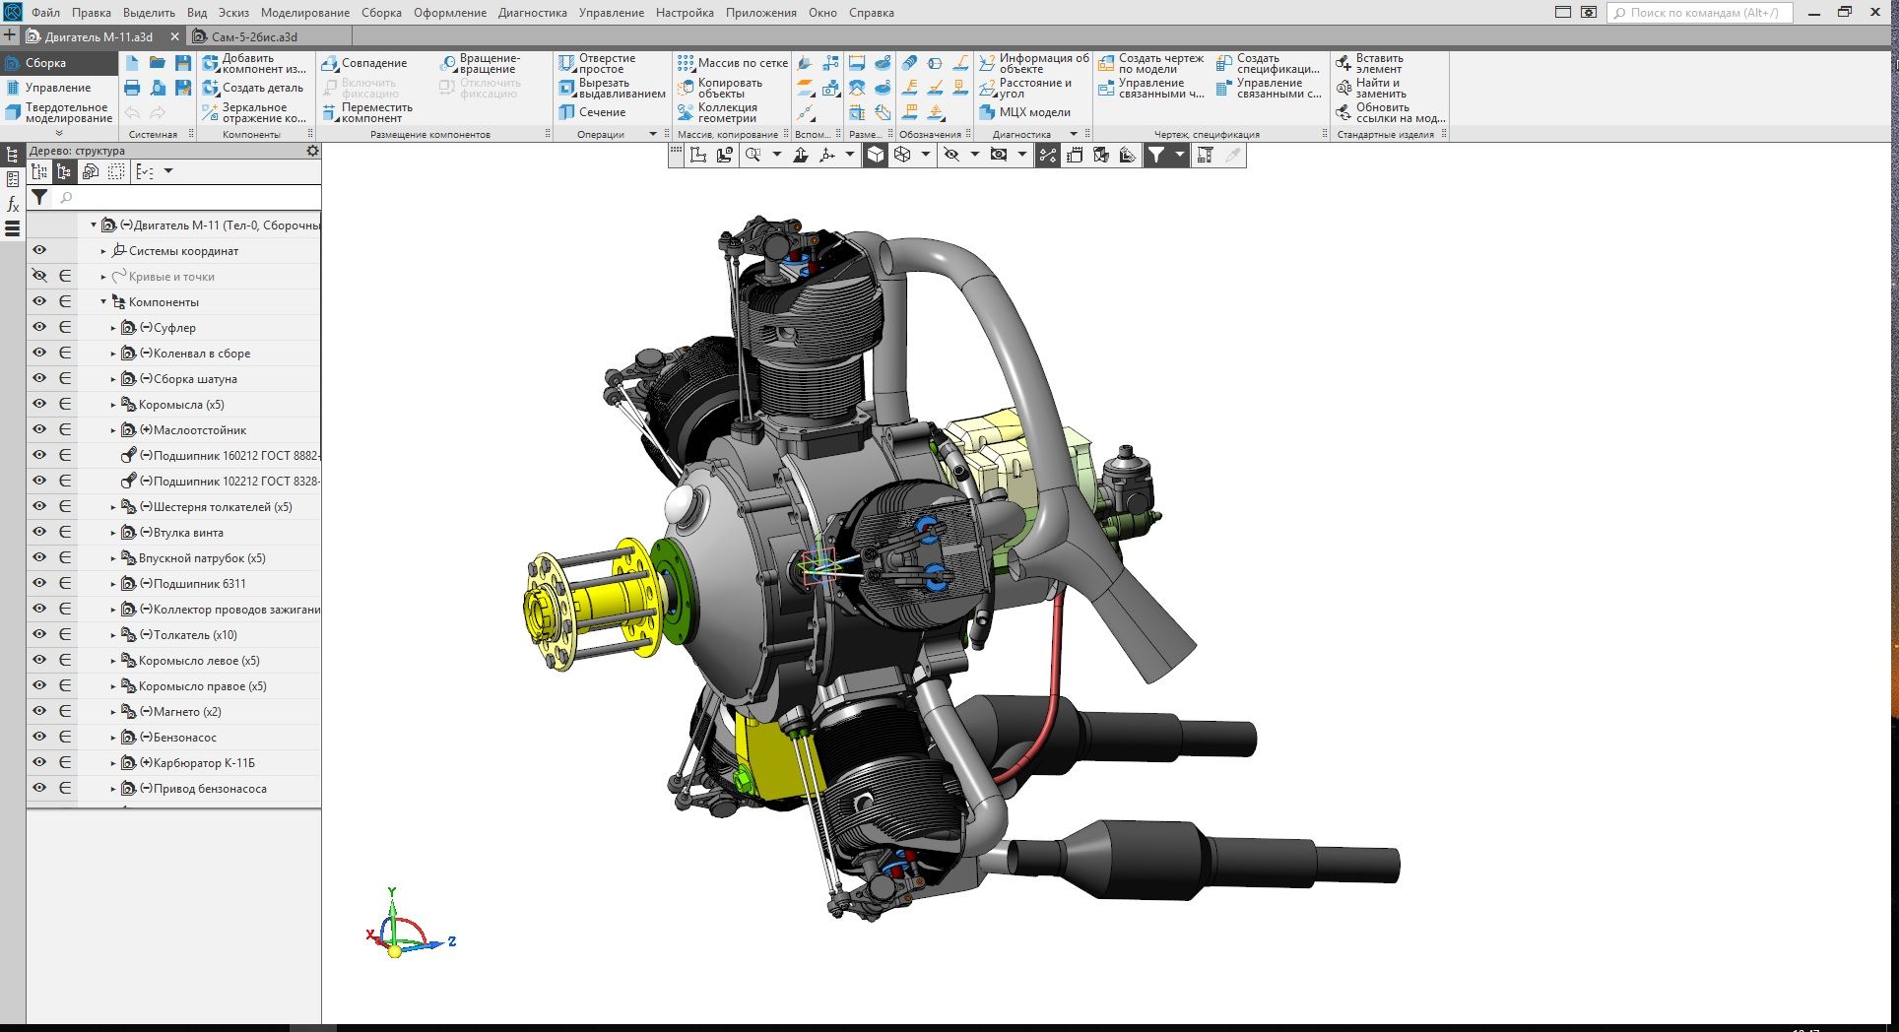Click the Save document icon
The image size is (1899, 1032).
(x=183, y=63)
